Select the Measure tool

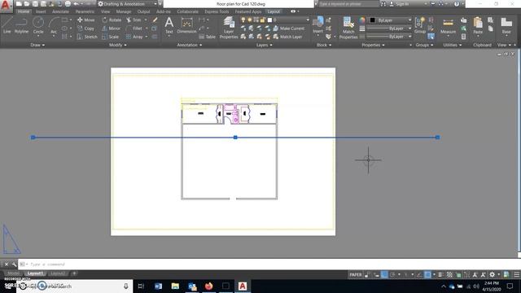pyautogui.click(x=448, y=25)
